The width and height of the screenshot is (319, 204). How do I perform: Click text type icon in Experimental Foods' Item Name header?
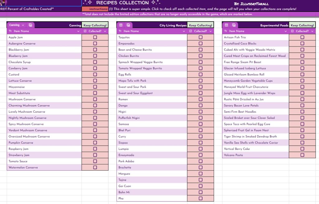click(x=226, y=31)
